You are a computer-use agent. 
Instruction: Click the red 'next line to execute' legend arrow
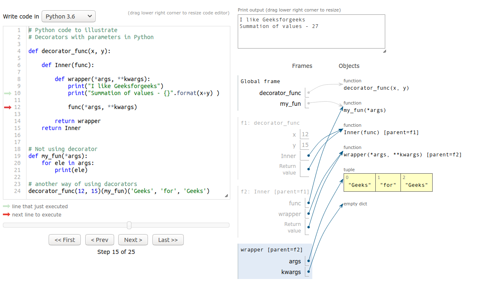tap(7, 215)
